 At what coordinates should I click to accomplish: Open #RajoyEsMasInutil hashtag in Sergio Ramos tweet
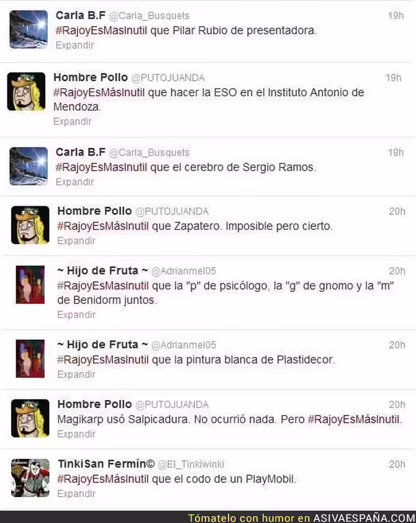pos(101,167)
